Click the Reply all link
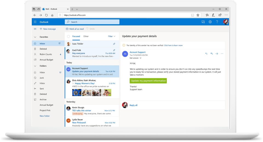The image size is (263, 142). (x=133, y=105)
